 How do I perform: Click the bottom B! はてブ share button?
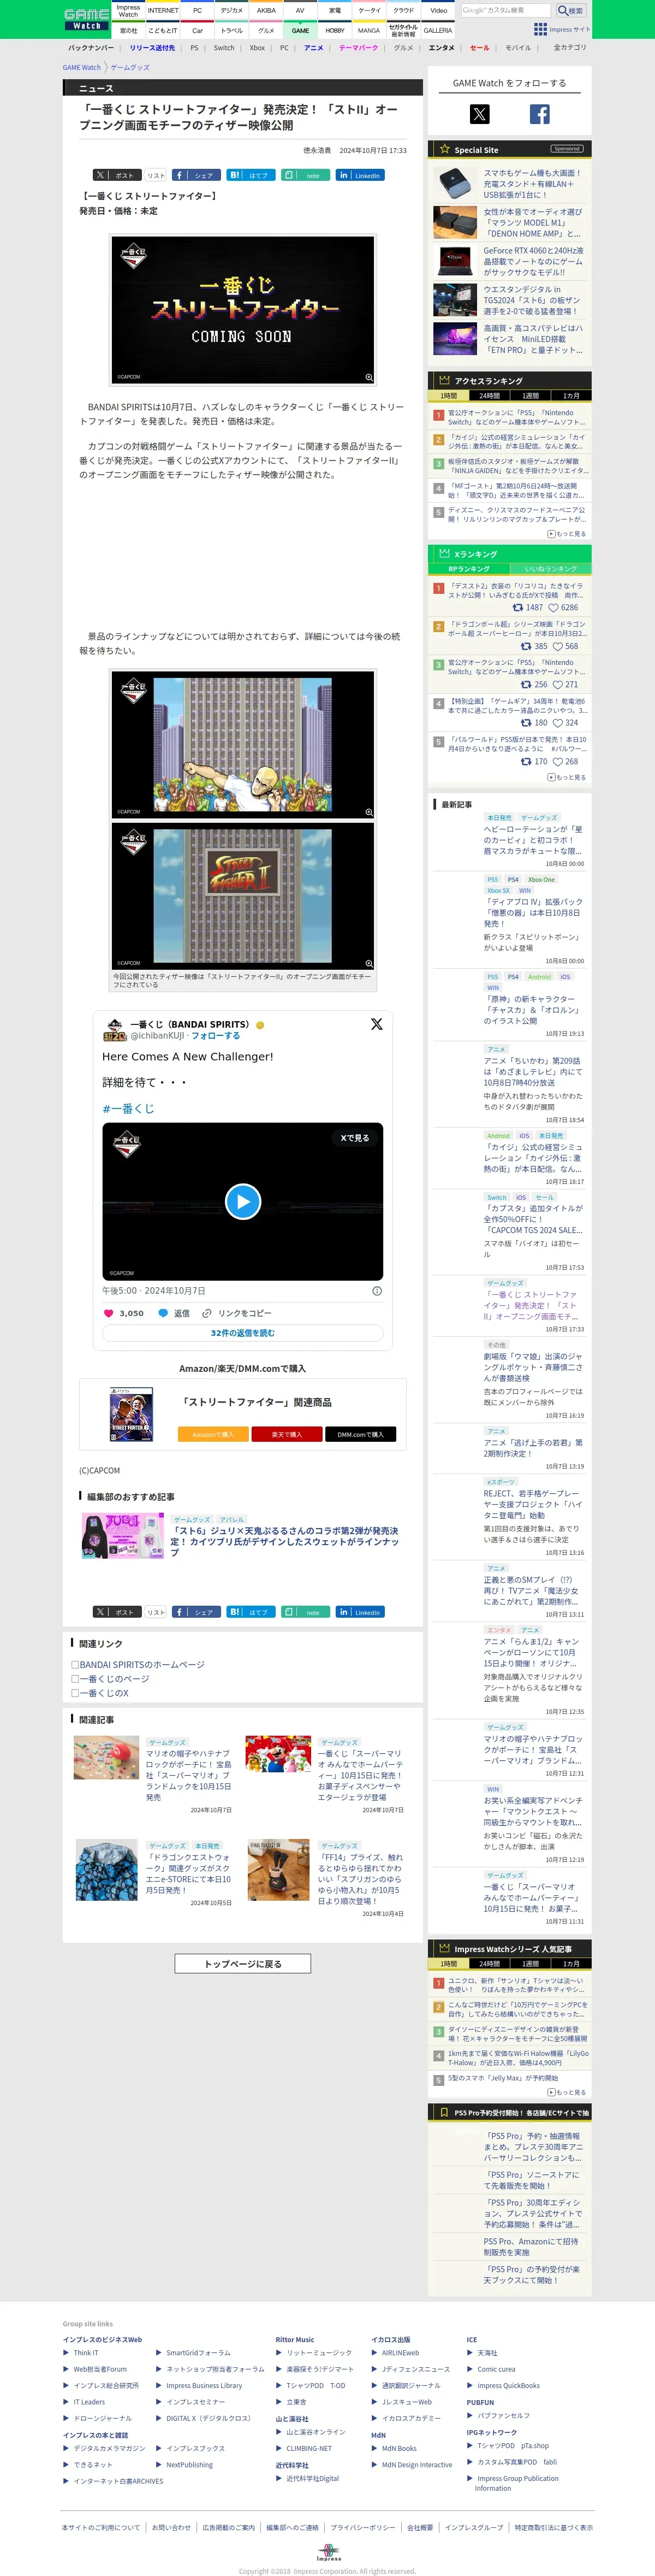click(x=252, y=1612)
